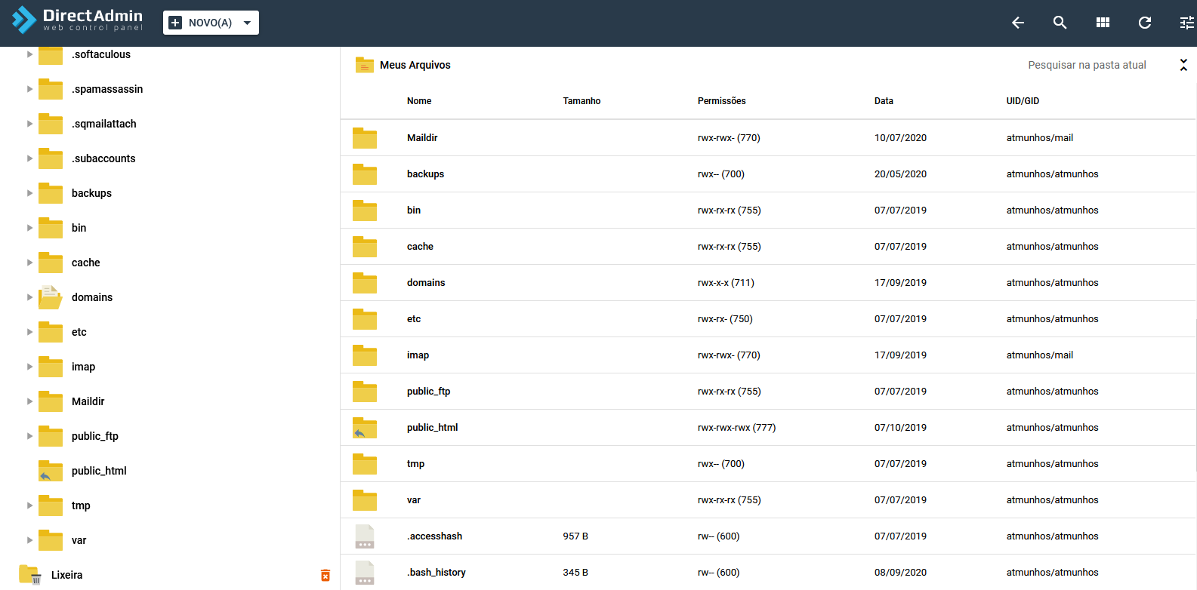The height and width of the screenshot is (590, 1197).
Task: Click atmunhos/mail in imap row
Action: tap(1039, 355)
